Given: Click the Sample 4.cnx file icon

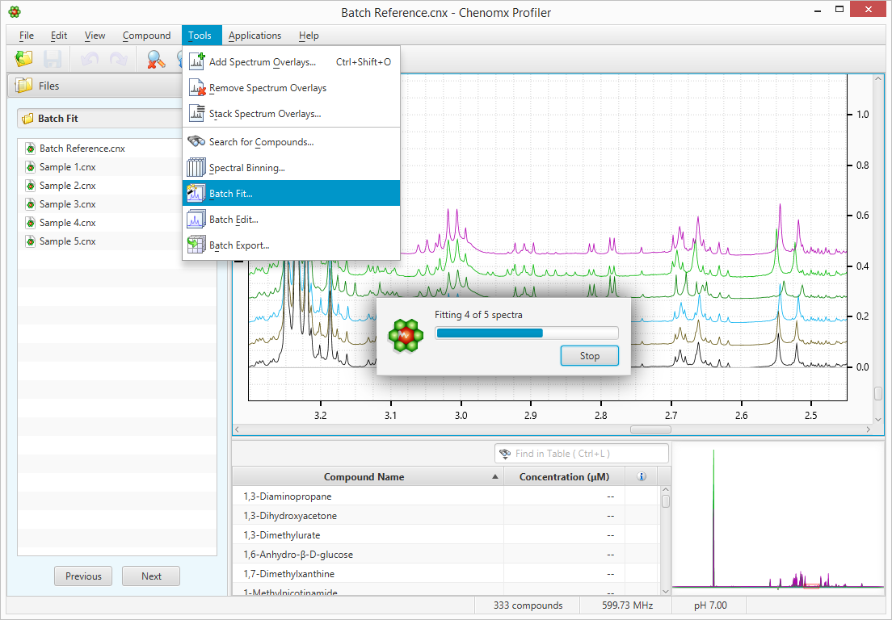Looking at the screenshot, I should [x=30, y=223].
